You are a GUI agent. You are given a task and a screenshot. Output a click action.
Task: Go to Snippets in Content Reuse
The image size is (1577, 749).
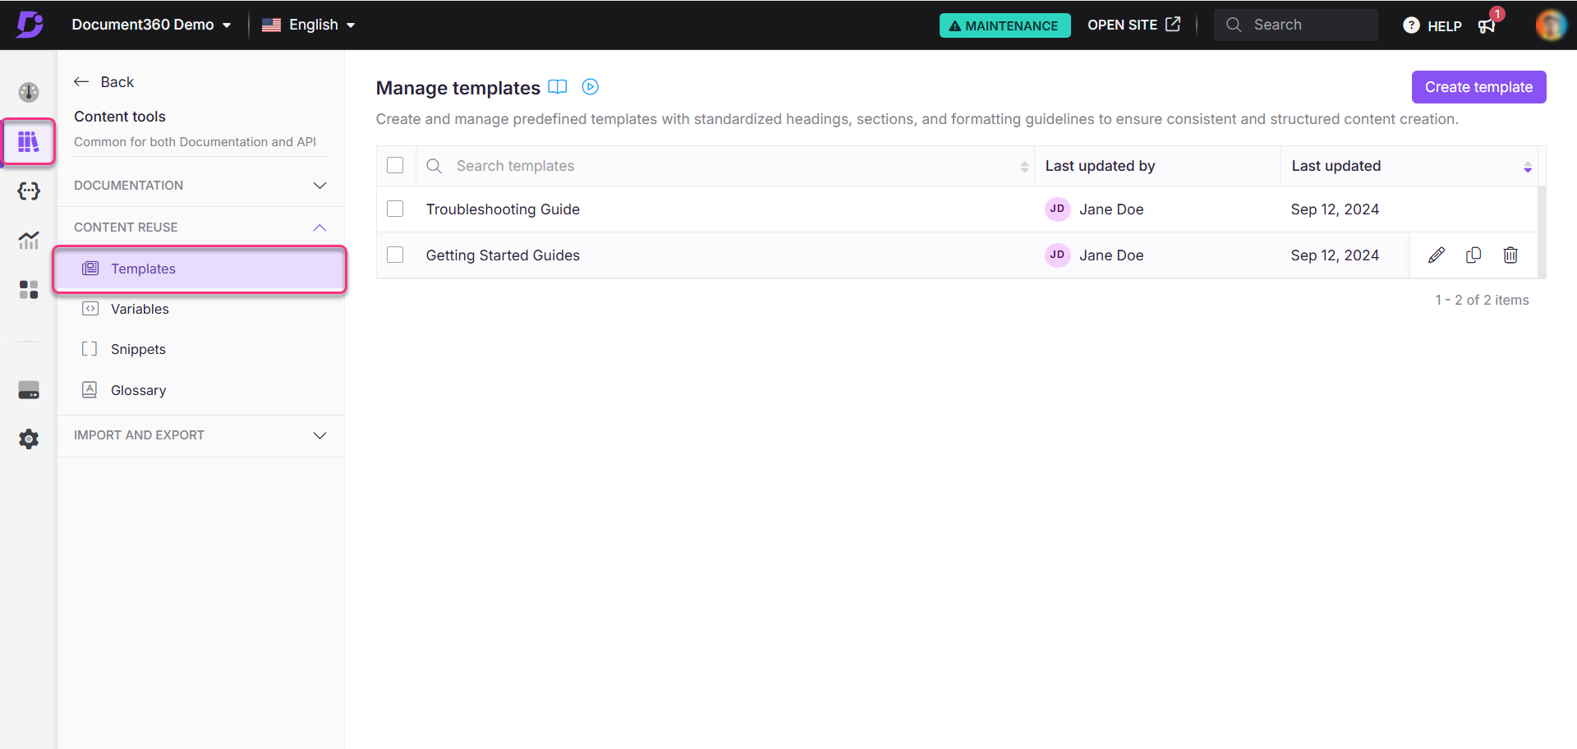[138, 350]
